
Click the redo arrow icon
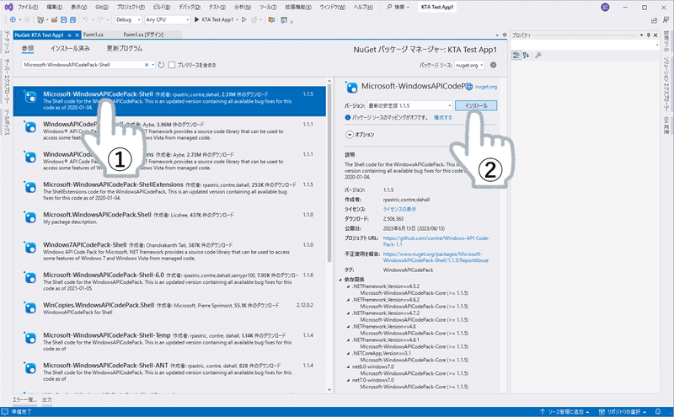100,19
